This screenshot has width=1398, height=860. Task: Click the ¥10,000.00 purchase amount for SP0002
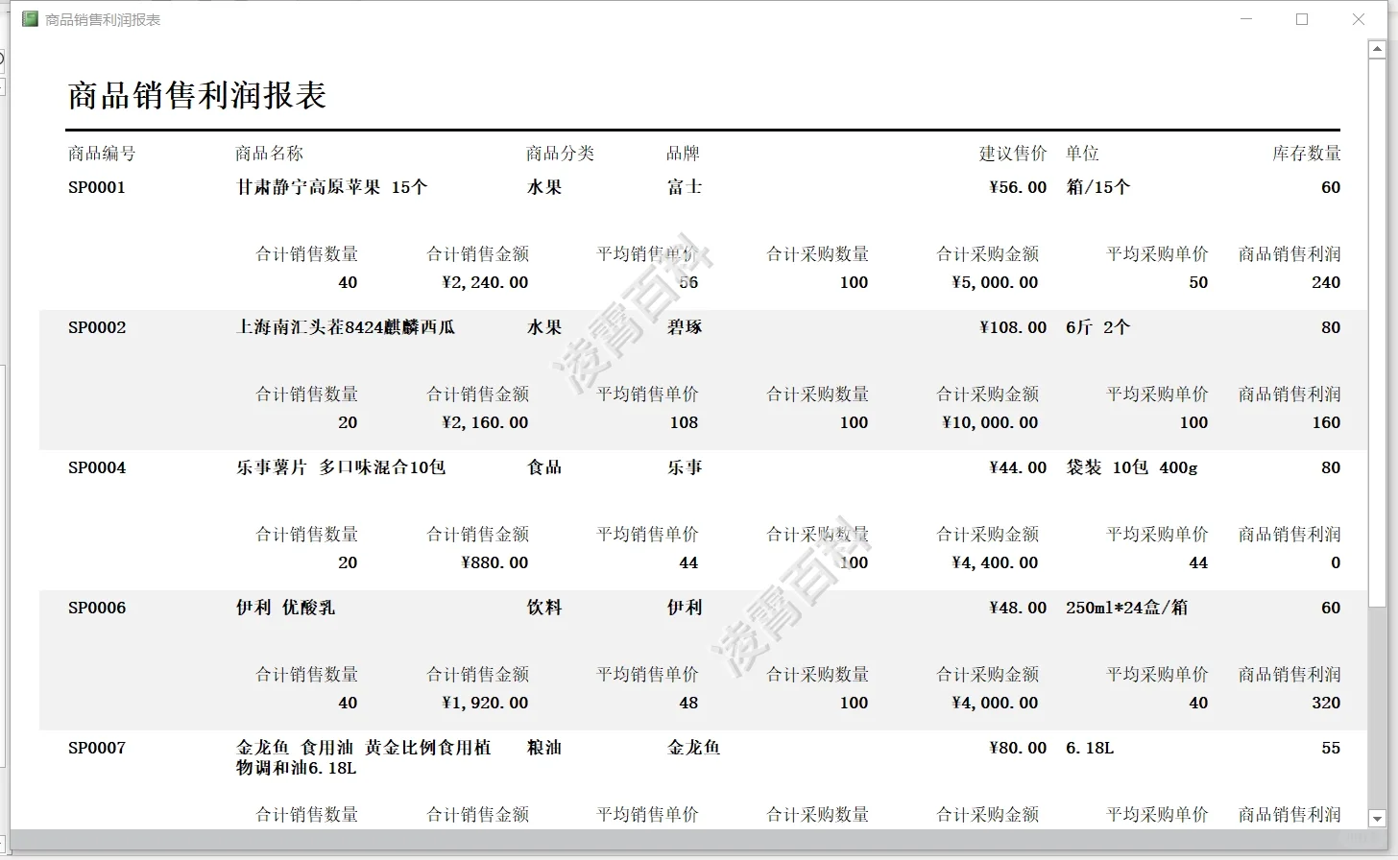tap(989, 422)
